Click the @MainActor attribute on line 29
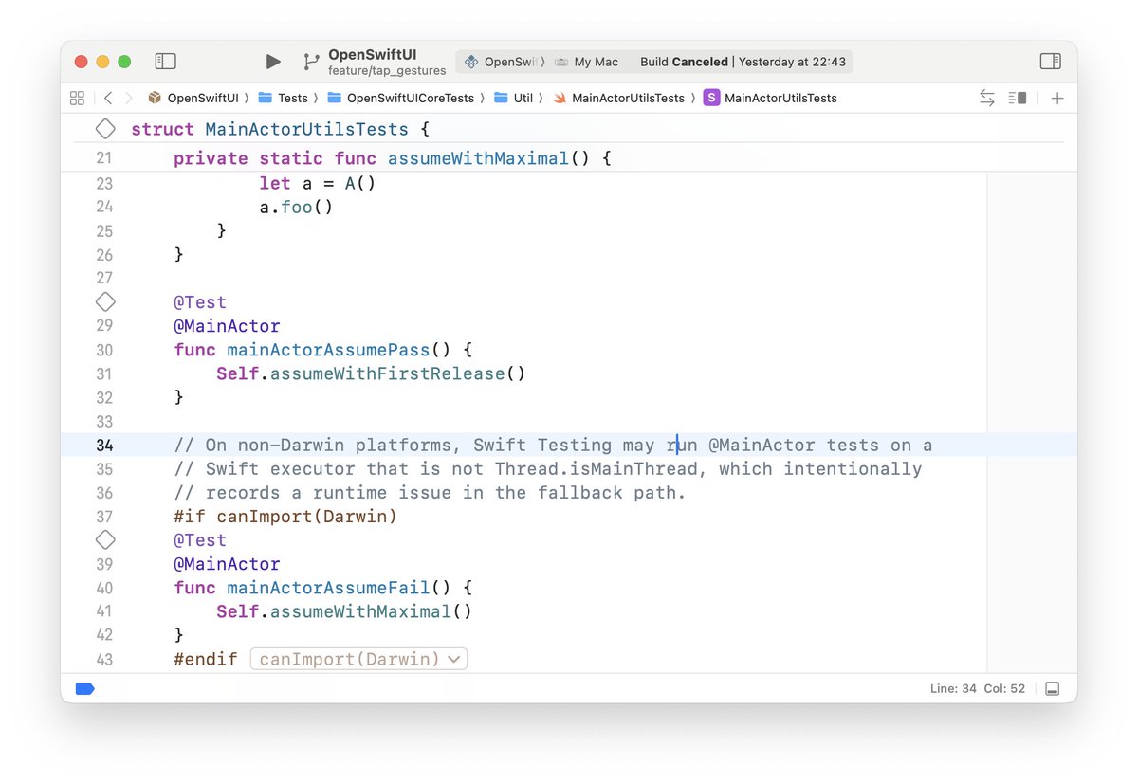 point(227,326)
